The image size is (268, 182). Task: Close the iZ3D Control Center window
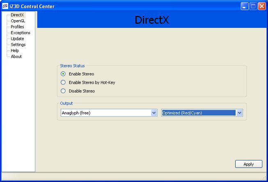(262, 6)
